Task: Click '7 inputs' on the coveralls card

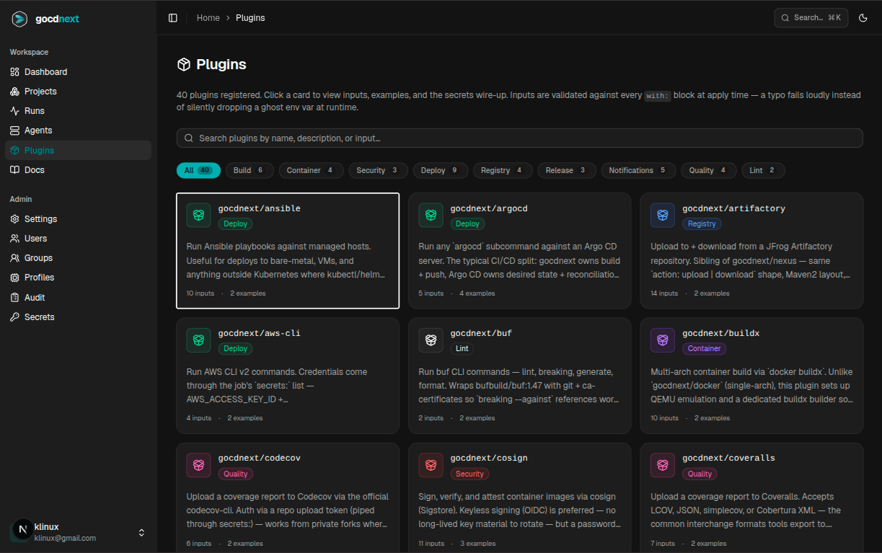Action: (663, 544)
